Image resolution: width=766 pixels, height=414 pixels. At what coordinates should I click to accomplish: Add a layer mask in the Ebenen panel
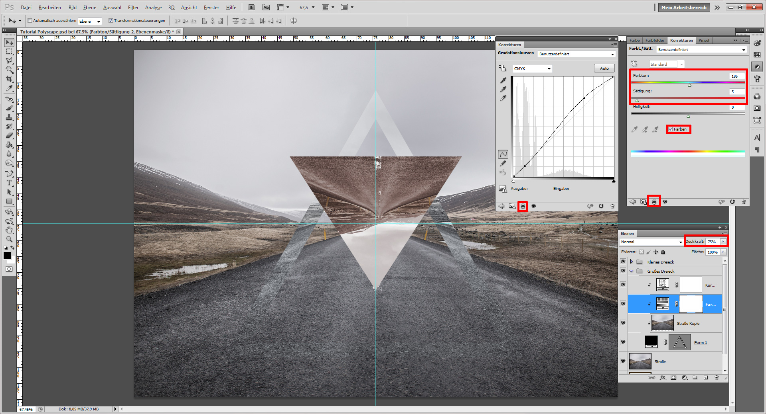click(673, 378)
